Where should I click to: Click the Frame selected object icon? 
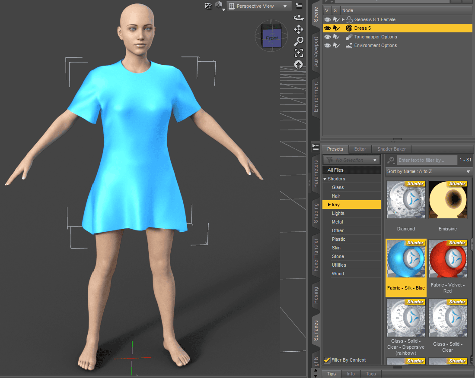[299, 53]
